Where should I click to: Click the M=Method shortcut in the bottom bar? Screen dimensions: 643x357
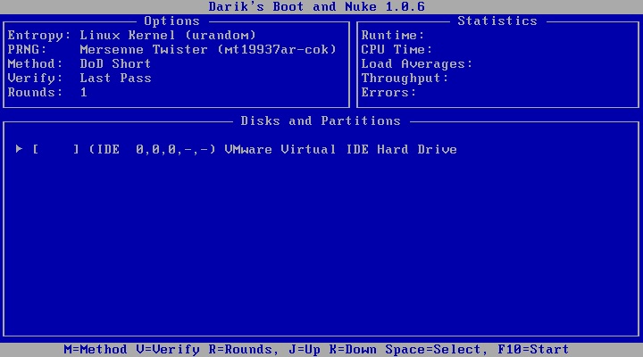click(x=96, y=350)
